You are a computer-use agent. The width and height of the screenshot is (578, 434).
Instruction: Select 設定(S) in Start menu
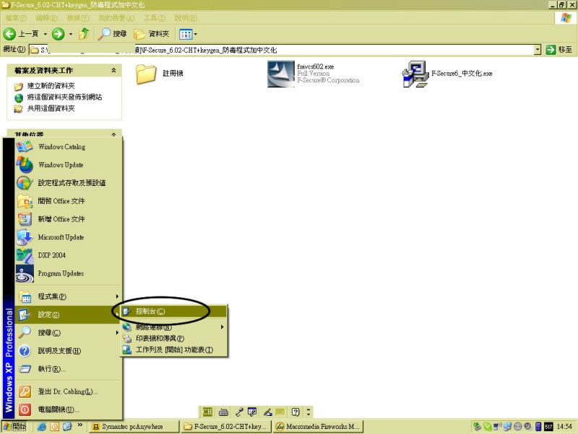[x=68, y=315]
